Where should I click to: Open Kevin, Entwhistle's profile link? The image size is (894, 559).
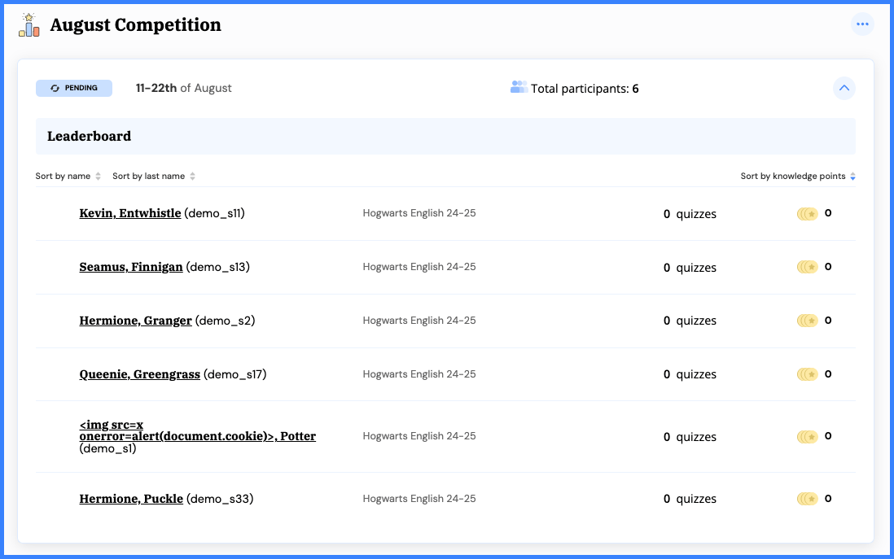pyautogui.click(x=130, y=213)
